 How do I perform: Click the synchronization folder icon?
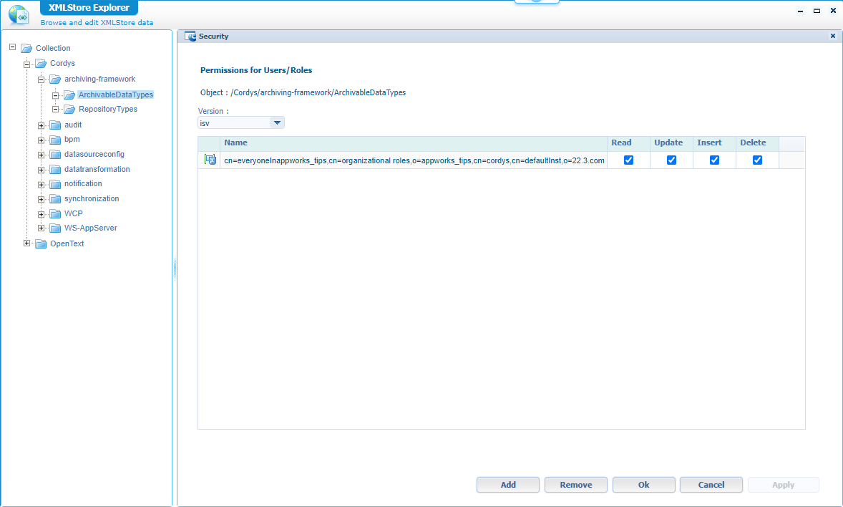pyautogui.click(x=55, y=199)
